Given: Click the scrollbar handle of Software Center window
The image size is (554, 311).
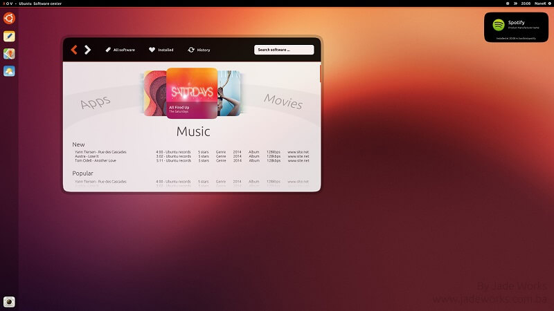Looking at the screenshot, I should [320, 73].
